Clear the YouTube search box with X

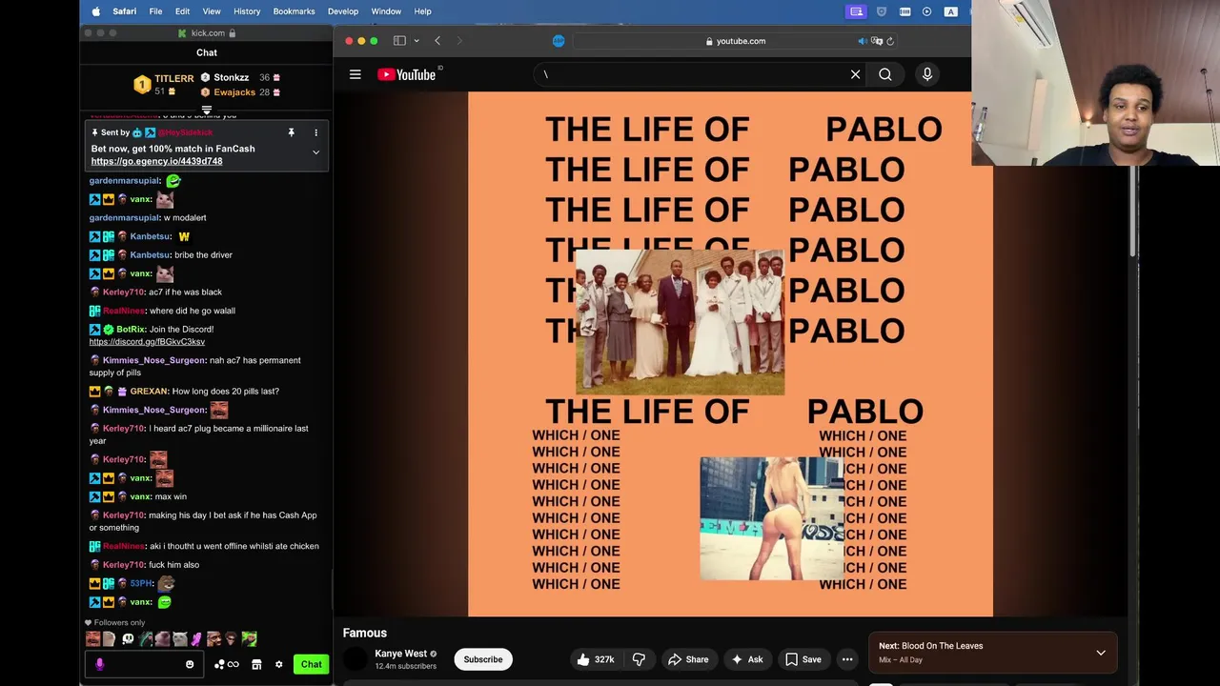(855, 74)
